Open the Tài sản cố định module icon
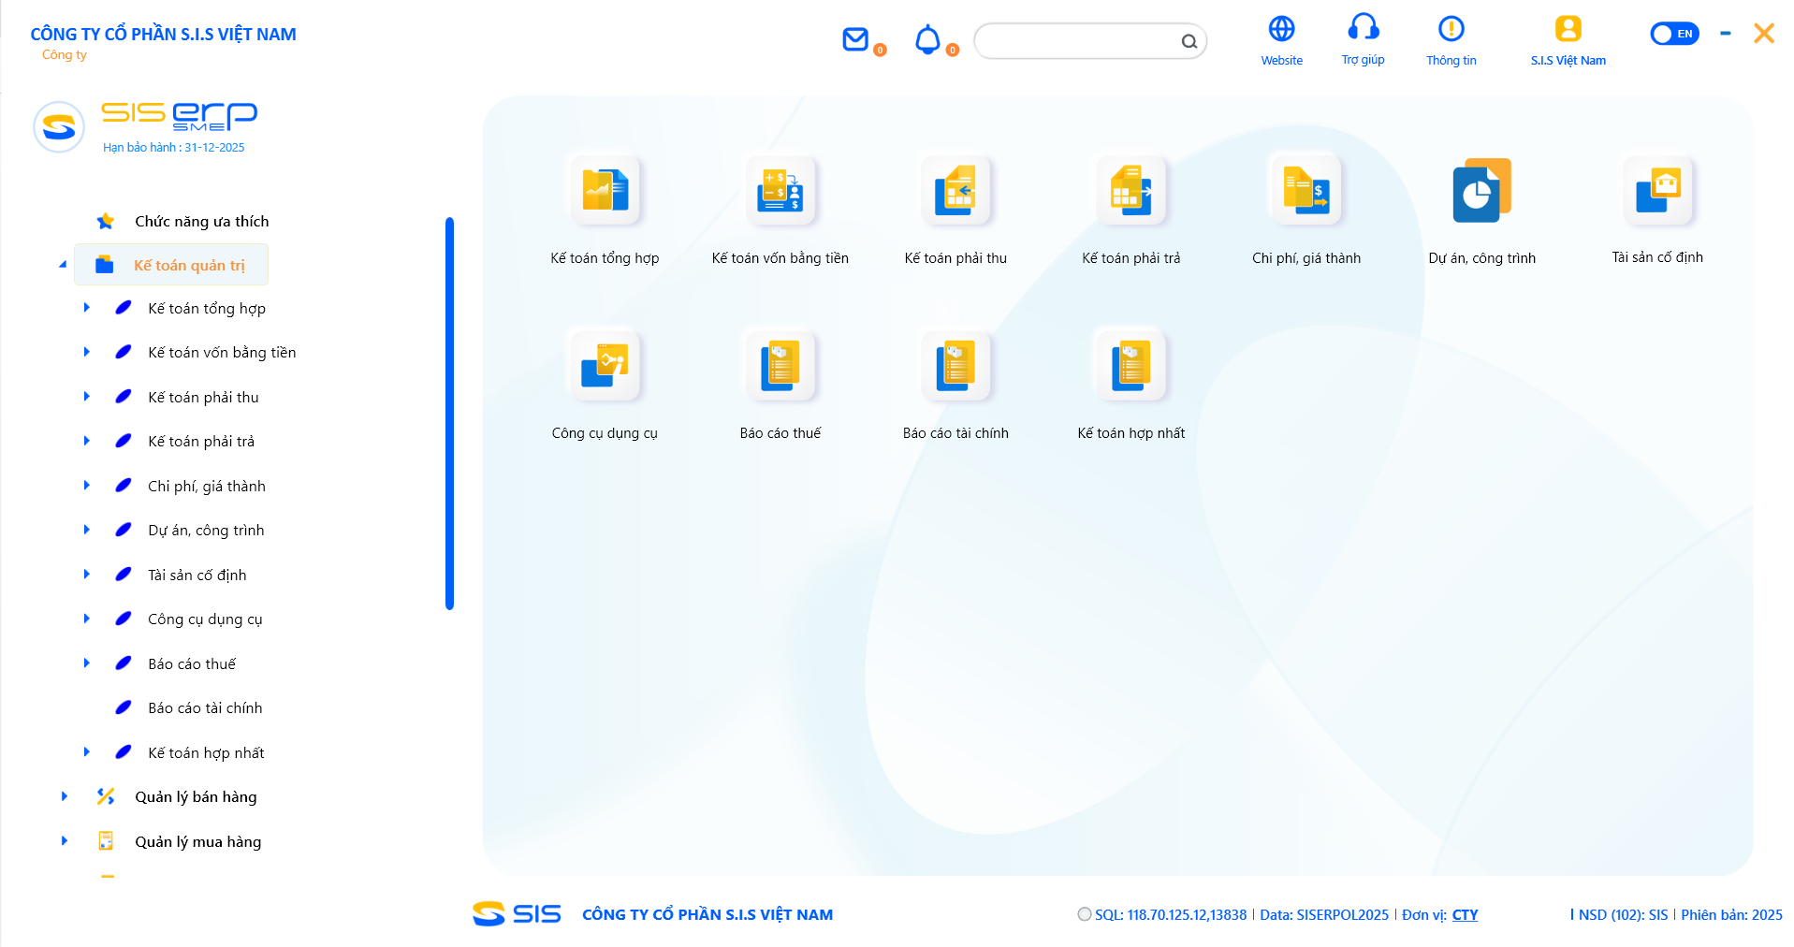 (1657, 191)
